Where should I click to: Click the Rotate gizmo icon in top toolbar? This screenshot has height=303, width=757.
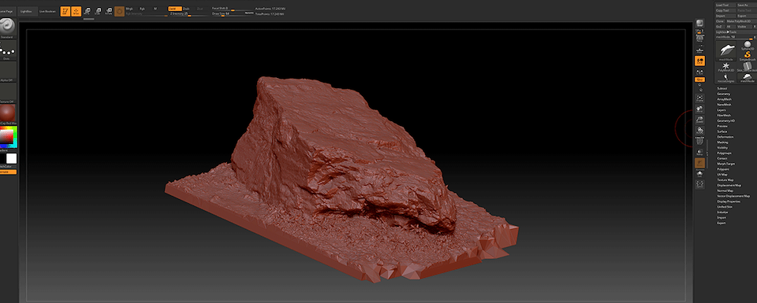tap(109, 10)
